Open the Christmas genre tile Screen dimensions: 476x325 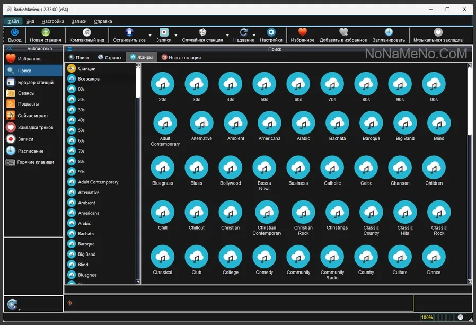pyautogui.click(x=337, y=212)
